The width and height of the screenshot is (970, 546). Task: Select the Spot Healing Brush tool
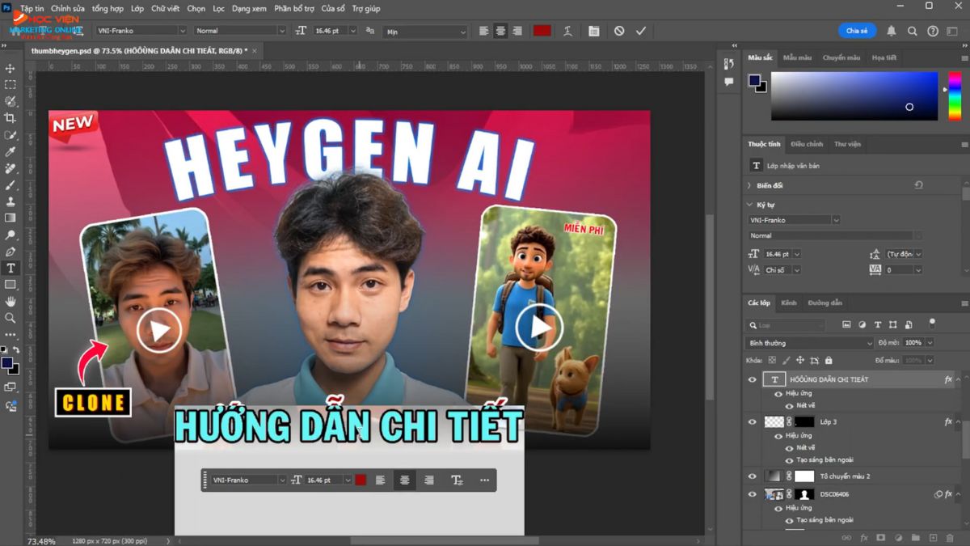[11, 168]
